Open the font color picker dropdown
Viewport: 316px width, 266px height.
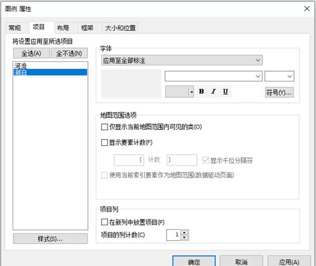[191, 91]
